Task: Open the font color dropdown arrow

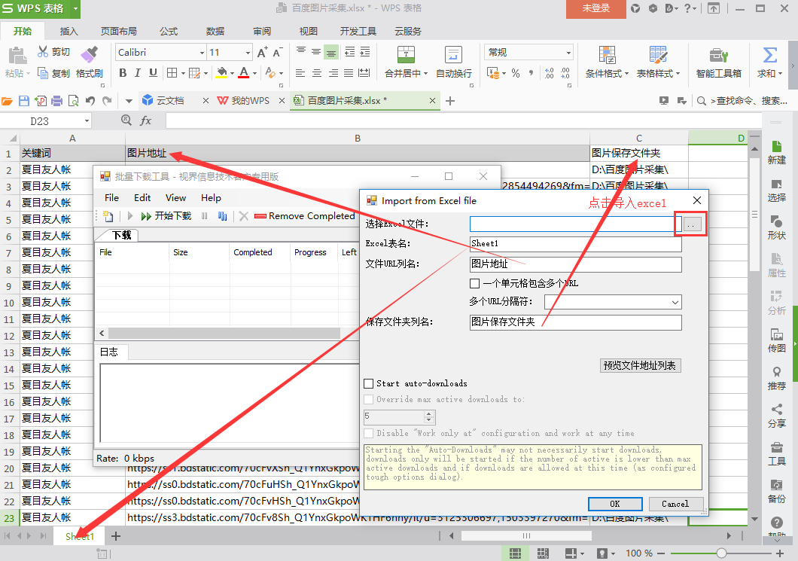Action: pos(254,73)
